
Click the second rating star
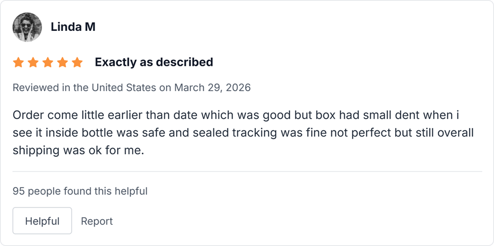[33, 63]
